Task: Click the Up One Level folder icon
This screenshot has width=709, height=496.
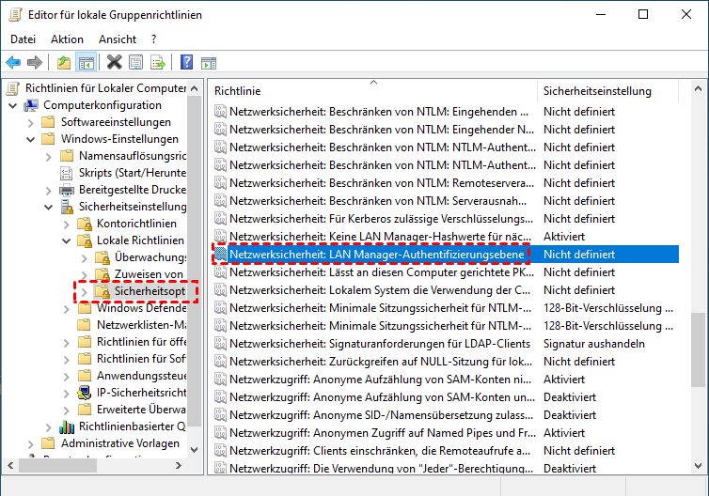Action: tap(63, 63)
